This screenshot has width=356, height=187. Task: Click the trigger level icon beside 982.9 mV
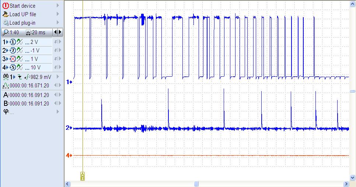coord(27,77)
